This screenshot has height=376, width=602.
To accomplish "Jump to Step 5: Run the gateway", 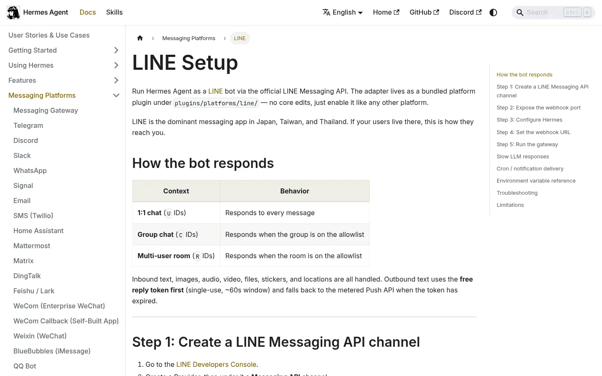I will (x=527, y=144).
